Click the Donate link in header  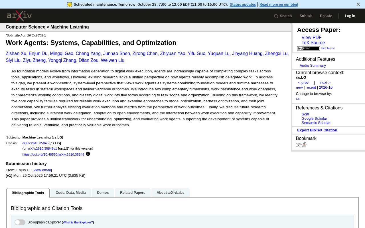(326, 16)
